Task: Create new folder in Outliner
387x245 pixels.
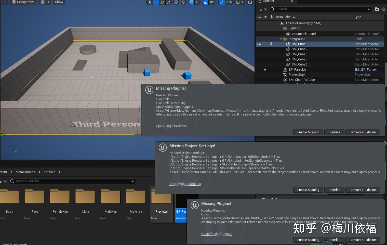Action: pos(377,9)
